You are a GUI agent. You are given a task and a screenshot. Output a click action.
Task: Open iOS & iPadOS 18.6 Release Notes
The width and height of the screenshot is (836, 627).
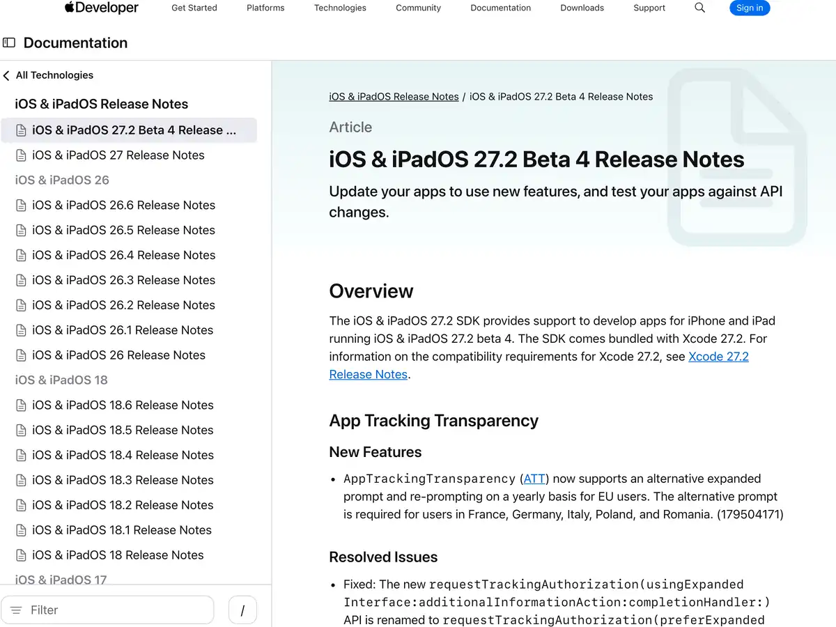123,405
